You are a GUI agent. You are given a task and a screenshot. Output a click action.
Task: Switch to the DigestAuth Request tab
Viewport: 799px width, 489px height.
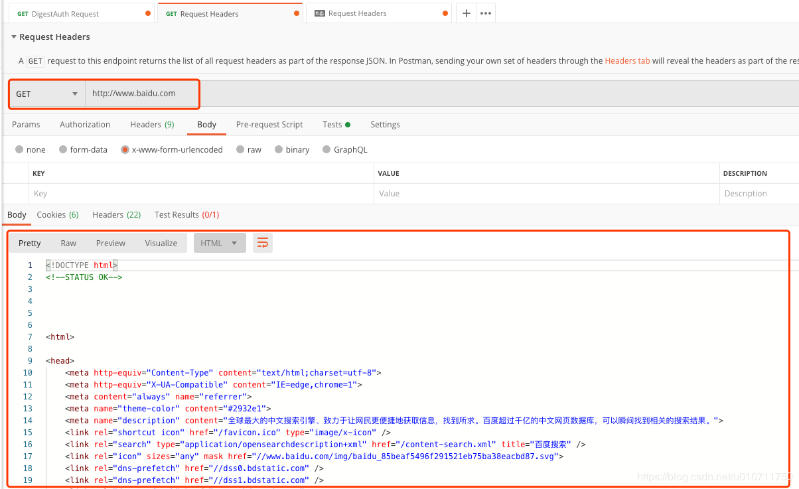coord(82,13)
